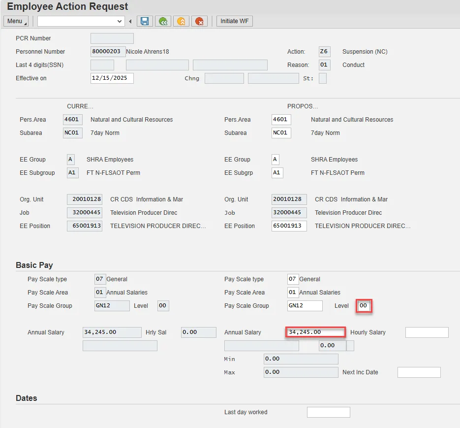Click the Reason code 01 field
This screenshot has height=428, width=460.
pyautogui.click(x=324, y=65)
